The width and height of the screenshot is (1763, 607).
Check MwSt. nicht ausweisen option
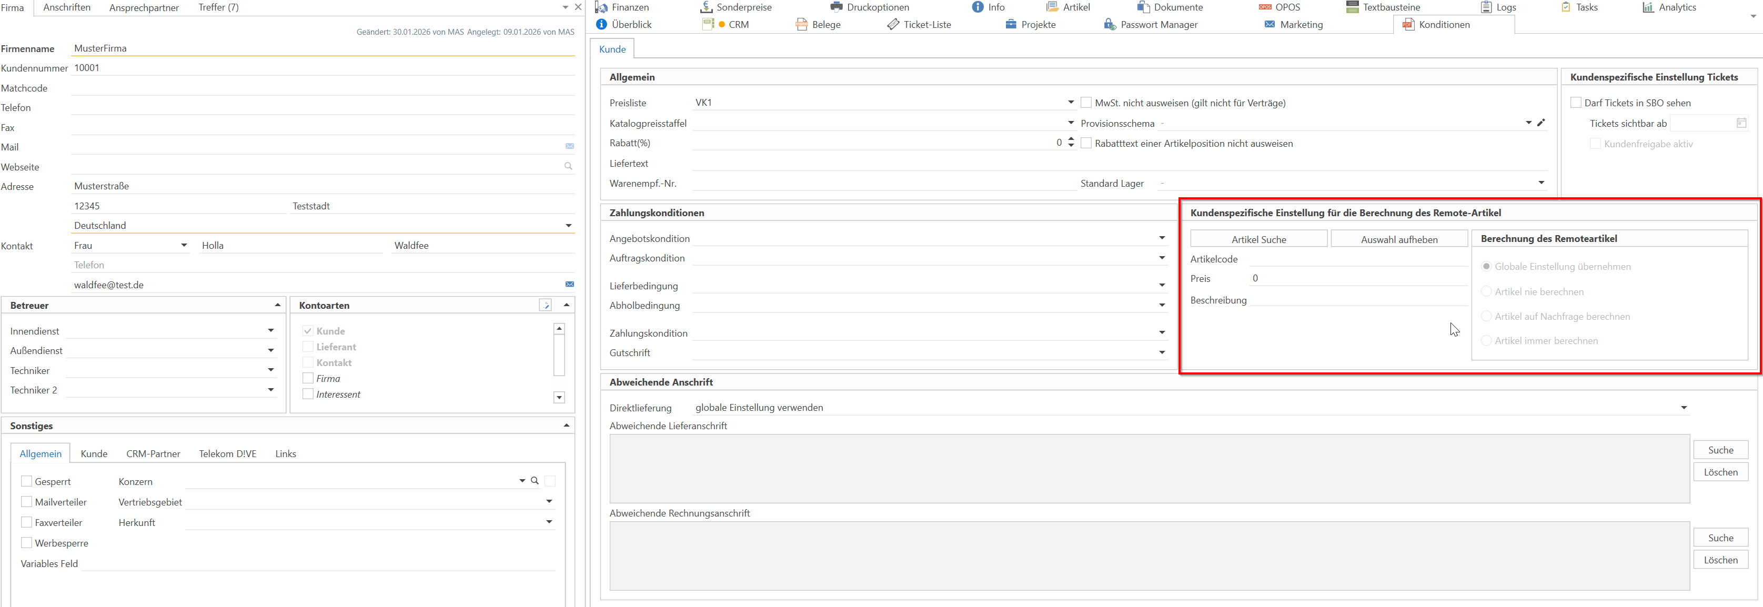coord(1086,103)
